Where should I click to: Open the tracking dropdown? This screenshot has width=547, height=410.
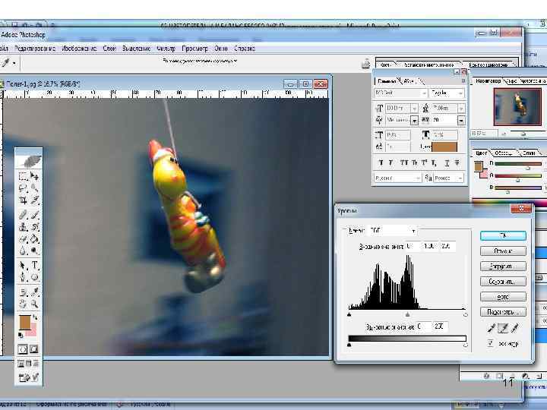click(x=461, y=120)
